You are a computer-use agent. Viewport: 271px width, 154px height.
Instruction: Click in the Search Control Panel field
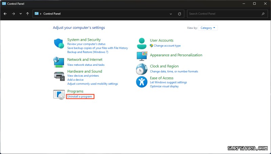pos(224,14)
